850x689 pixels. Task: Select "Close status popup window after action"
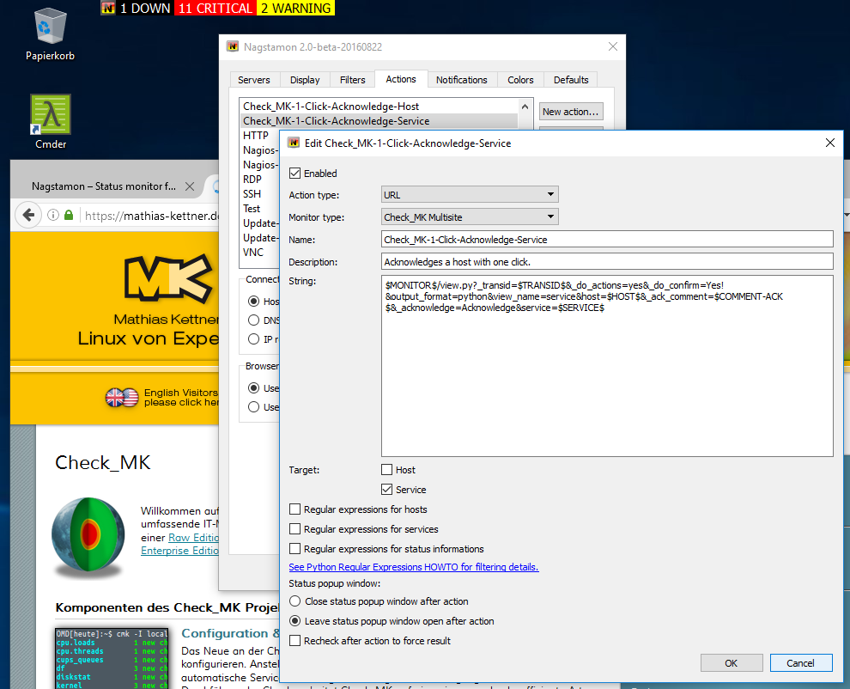pyautogui.click(x=295, y=601)
